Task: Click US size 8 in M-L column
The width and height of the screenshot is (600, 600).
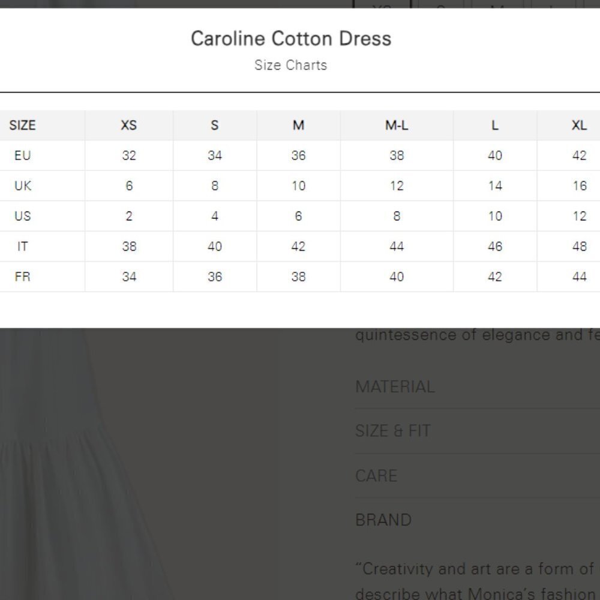Action: coord(397,216)
